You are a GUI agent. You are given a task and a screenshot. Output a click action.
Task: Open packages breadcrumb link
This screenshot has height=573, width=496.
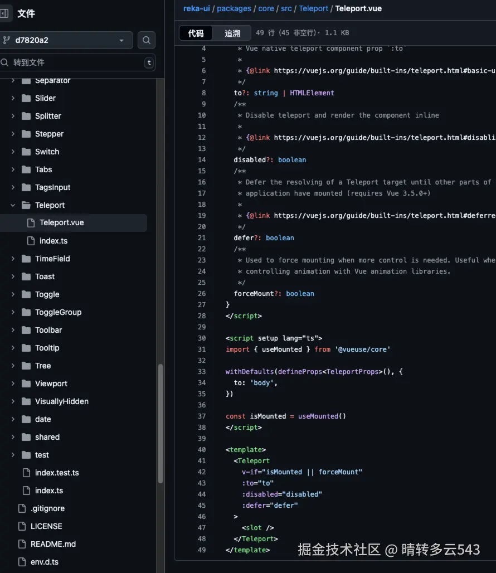pos(234,8)
